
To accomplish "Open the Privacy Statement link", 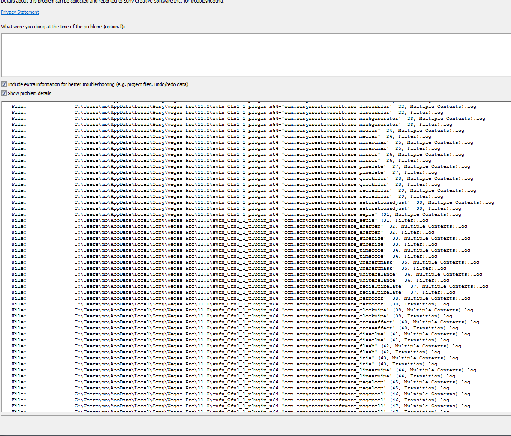I will coord(20,12).
